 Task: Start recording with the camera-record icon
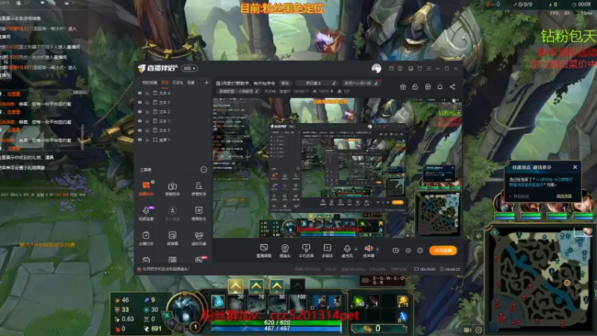click(x=396, y=250)
